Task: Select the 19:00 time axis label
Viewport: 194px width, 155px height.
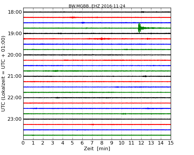Action: click(15, 33)
